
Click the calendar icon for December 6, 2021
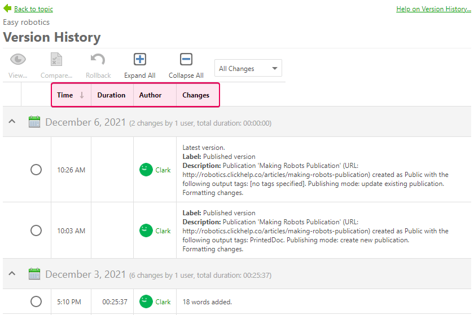click(34, 122)
